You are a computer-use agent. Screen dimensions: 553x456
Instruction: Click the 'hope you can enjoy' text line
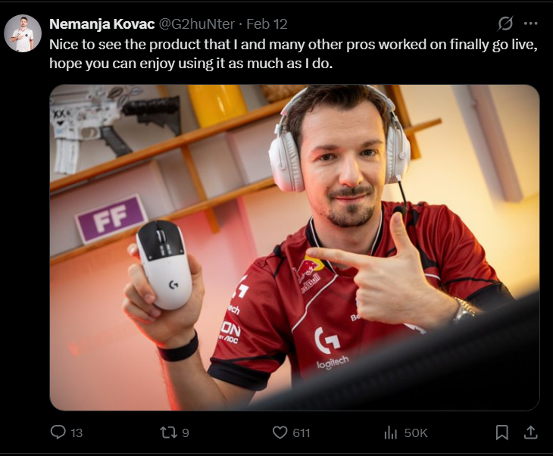coord(191,64)
